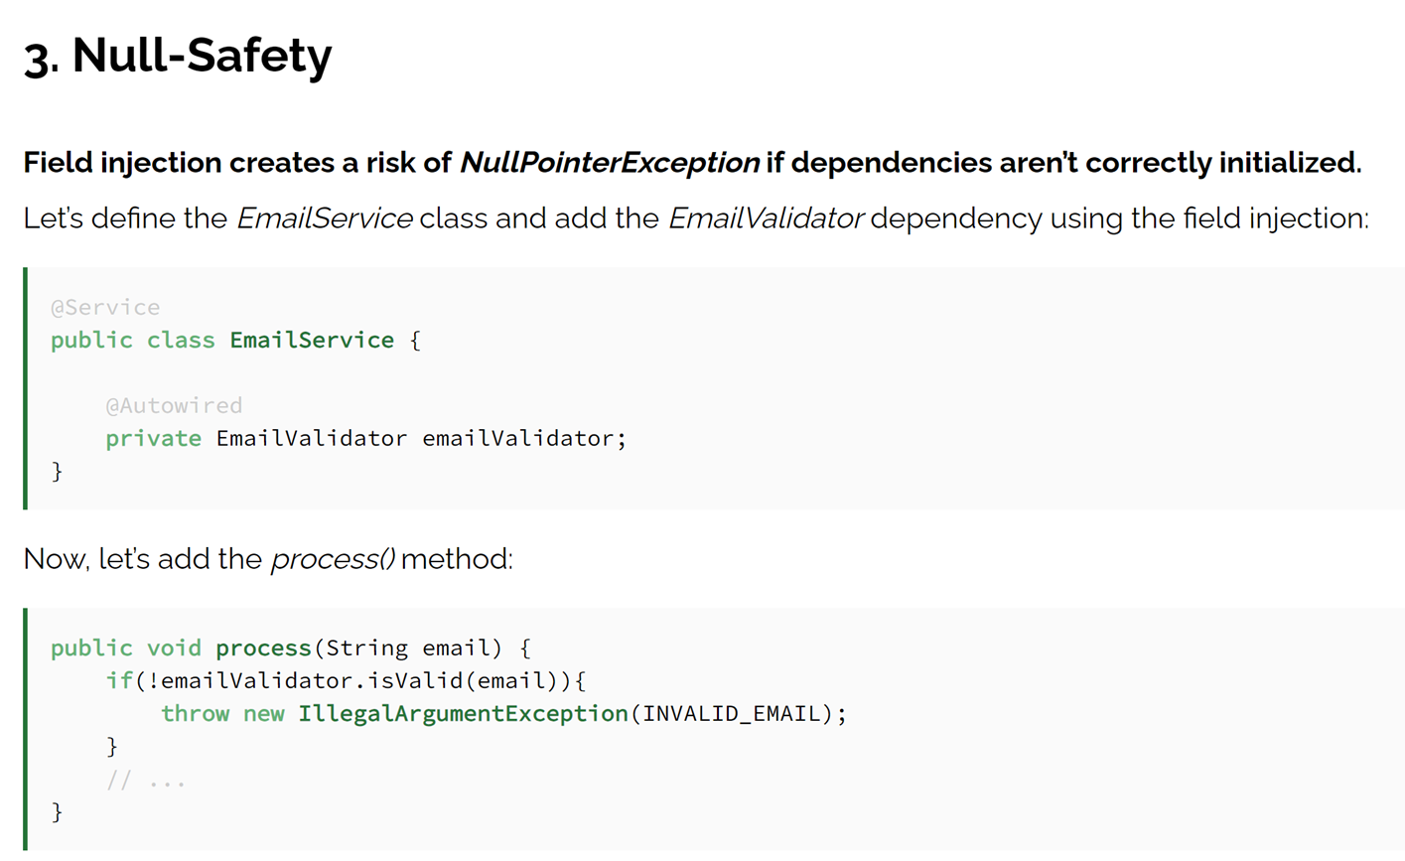Click the 'public void' keywords in second code block
The width and height of the screenshot is (1405, 861).
tap(126, 648)
